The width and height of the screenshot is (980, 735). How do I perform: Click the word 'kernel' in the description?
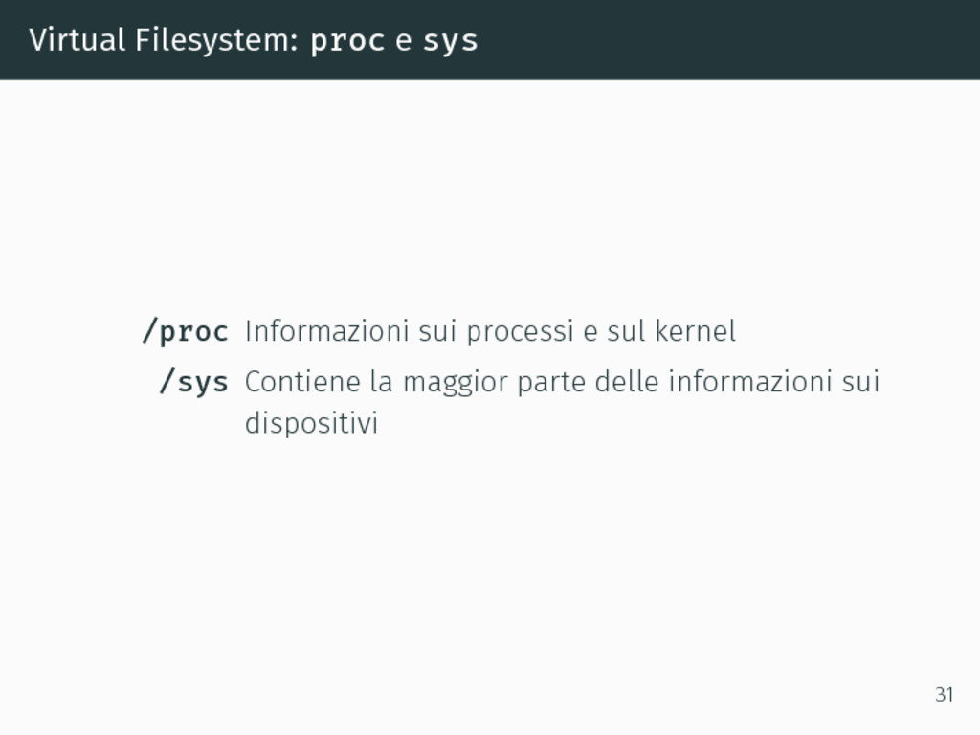[x=695, y=330]
